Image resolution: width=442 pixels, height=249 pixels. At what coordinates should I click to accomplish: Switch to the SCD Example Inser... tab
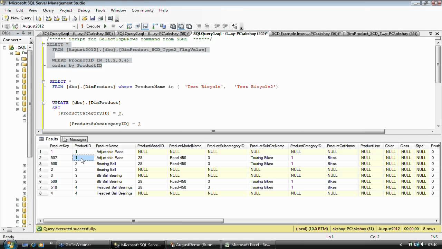[306, 34]
